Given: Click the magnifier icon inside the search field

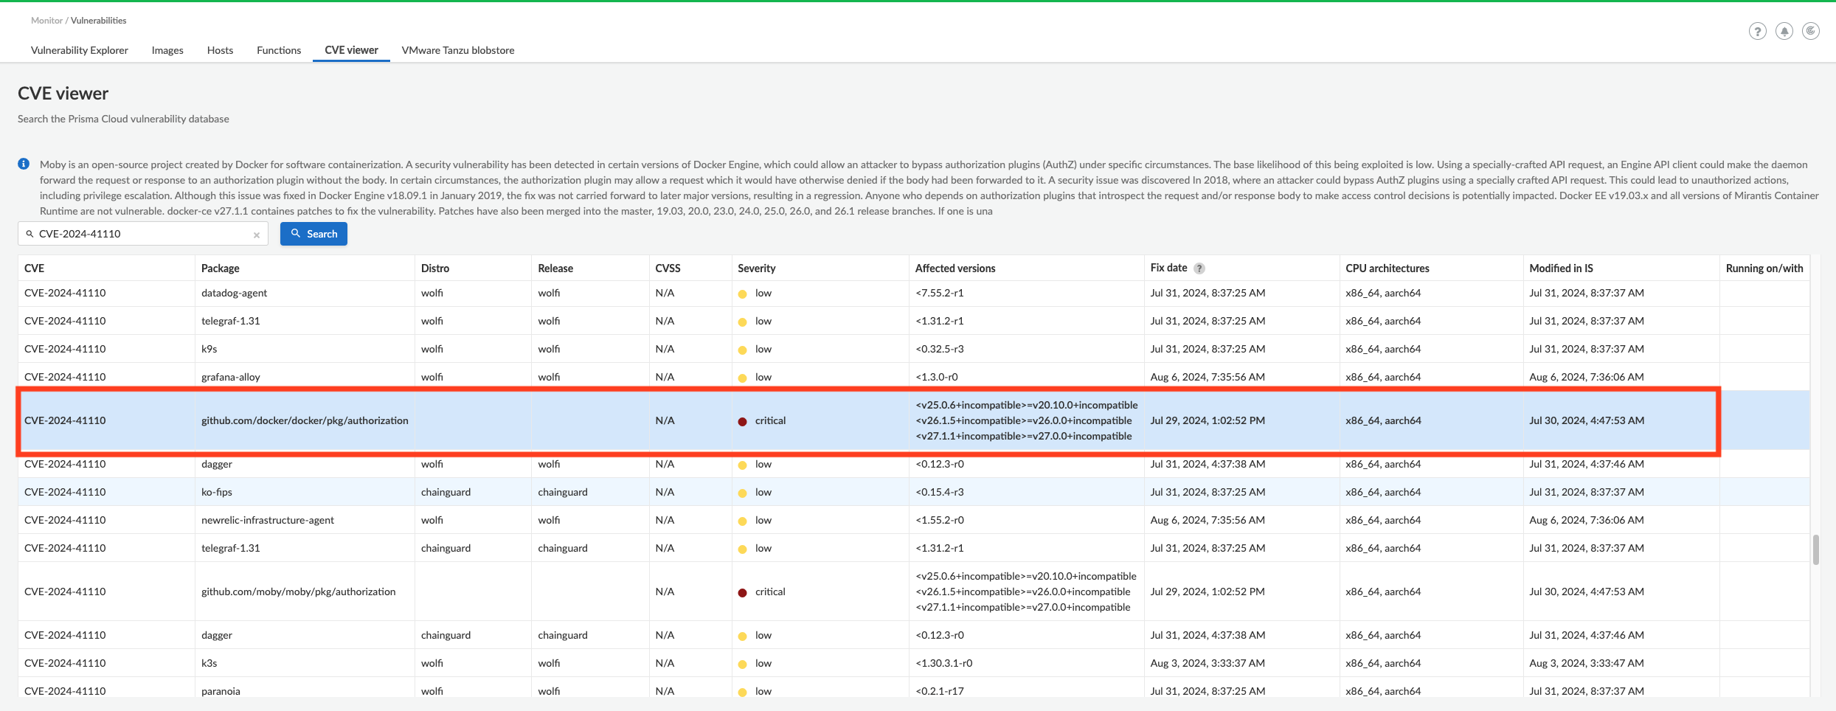Looking at the screenshot, I should (30, 233).
